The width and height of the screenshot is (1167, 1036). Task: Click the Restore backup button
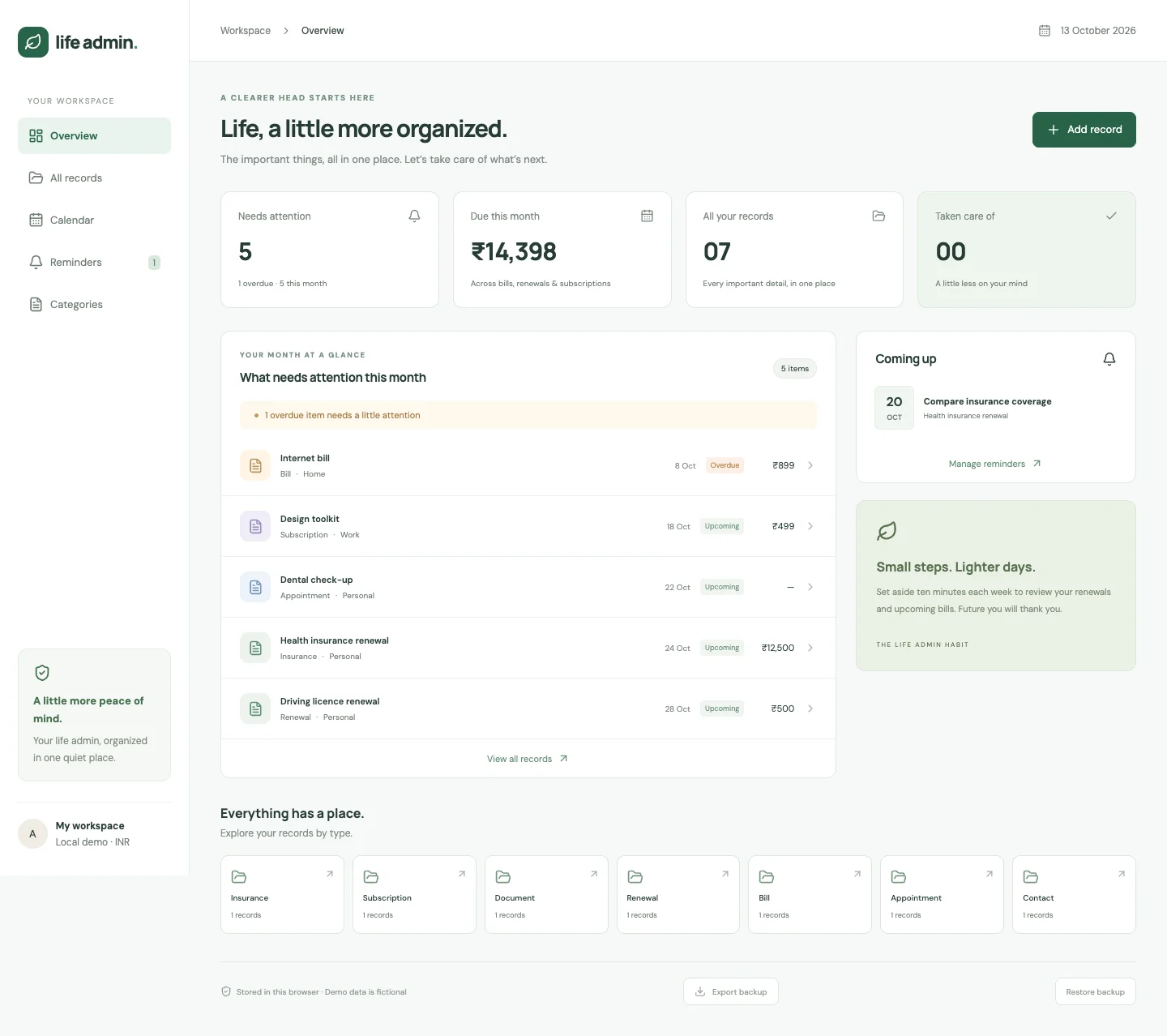click(x=1095, y=991)
